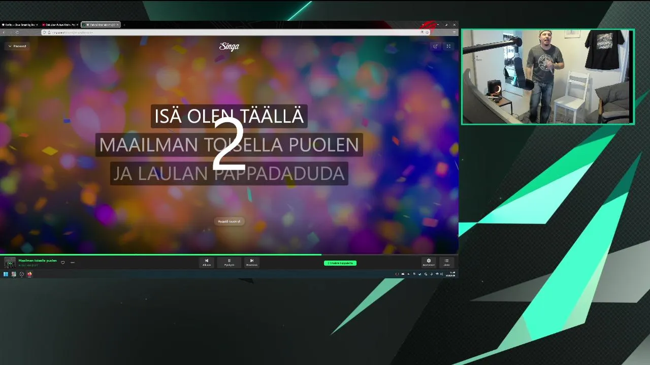This screenshot has height=365, width=650.
Task: Open the second taskbar app icon
Action: [x=14, y=274]
